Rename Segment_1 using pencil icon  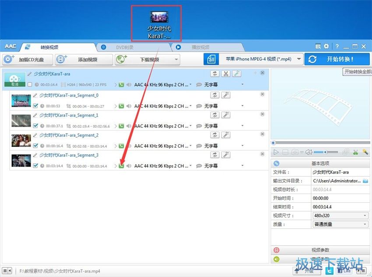(x=35, y=115)
